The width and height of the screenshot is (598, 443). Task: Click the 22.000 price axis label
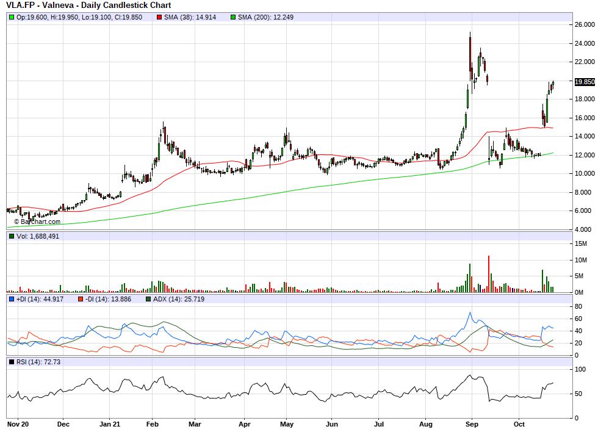click(585, 62)
